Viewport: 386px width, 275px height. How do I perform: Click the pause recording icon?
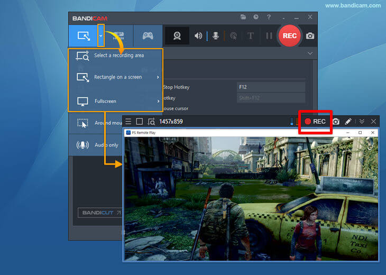tap(269, 36)
